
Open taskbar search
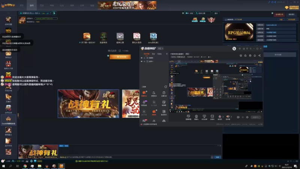10,166
